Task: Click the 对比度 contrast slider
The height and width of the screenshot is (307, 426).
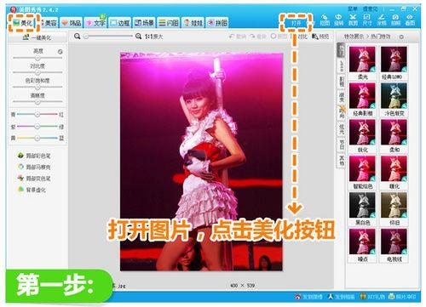Action: coord(37,72)
